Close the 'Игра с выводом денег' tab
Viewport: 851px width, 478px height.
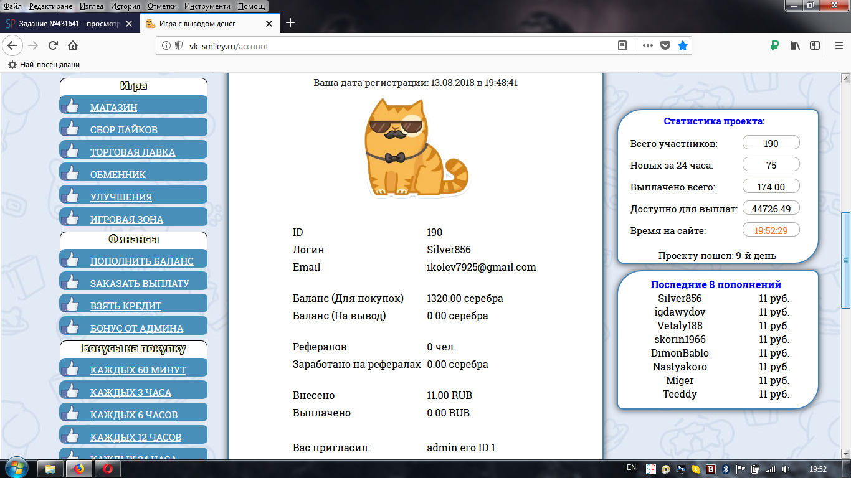pyautogui.click(x=269, y=24)
